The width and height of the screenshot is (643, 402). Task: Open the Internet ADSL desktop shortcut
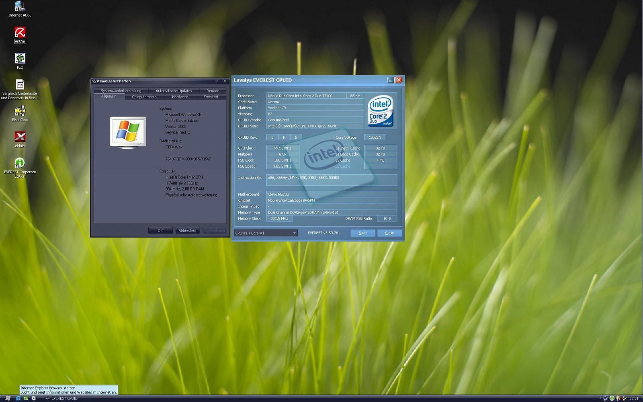[20, 9]
